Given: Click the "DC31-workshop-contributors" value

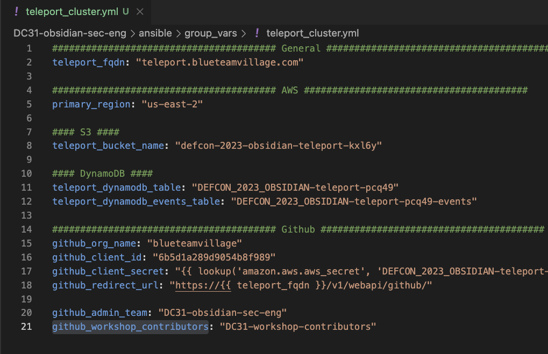Looking at the screenshot, I should click(x=298, y=327).
